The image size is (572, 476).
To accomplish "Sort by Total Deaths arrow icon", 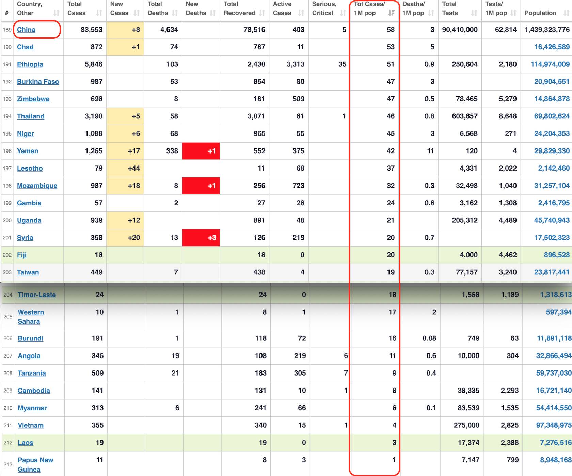I will [175, 13].
